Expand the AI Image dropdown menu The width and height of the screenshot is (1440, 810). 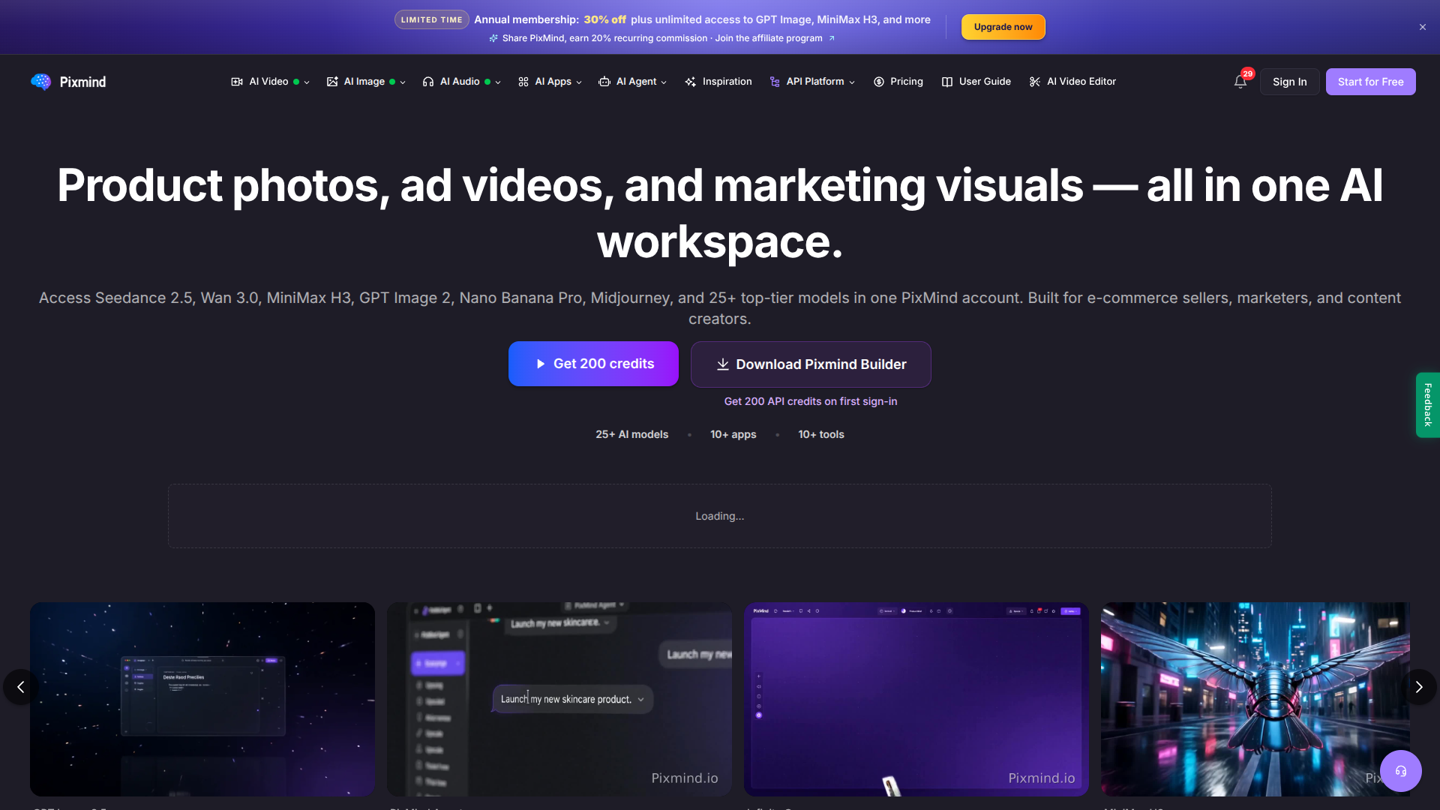pos(366,82)
